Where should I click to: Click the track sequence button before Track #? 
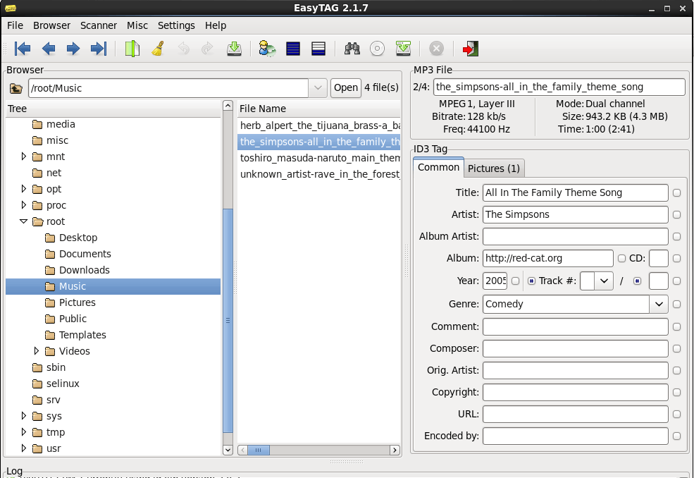point(531,281)
